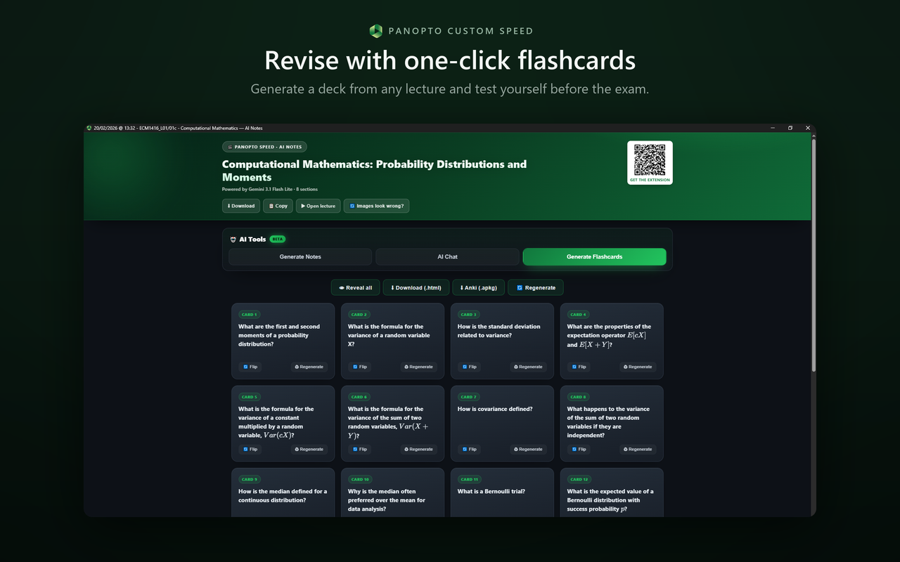Select the Generate Flashcards tab

tap(594, 256)
